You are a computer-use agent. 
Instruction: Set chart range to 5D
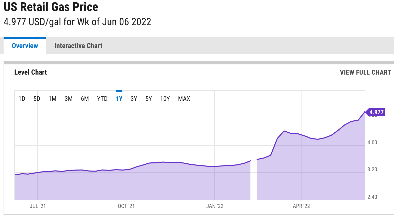(x=37, y=99)
